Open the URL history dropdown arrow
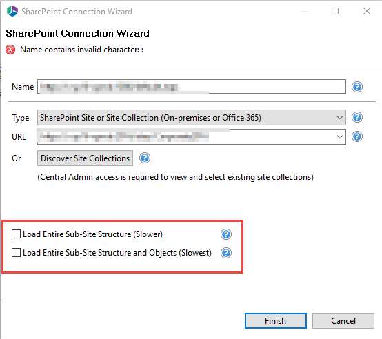Viewport: 382px width, 339px height. [x=340, y=136]
